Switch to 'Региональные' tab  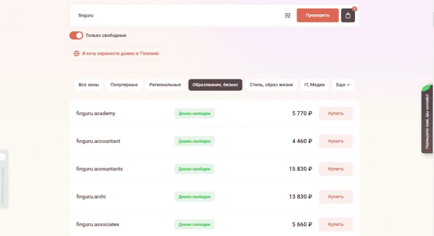(x=165, y=85)
